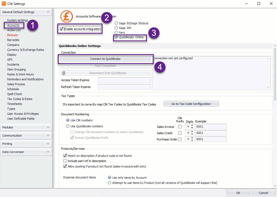This screenshot has width=277, height=197.
Task: Open System settings page
Action: [17, 20]
